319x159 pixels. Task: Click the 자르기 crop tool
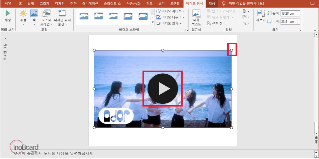click(x=261, y=16)
